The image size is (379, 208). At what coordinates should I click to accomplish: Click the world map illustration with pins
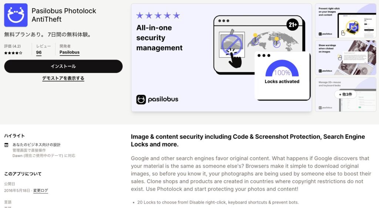tap(273, 40)
